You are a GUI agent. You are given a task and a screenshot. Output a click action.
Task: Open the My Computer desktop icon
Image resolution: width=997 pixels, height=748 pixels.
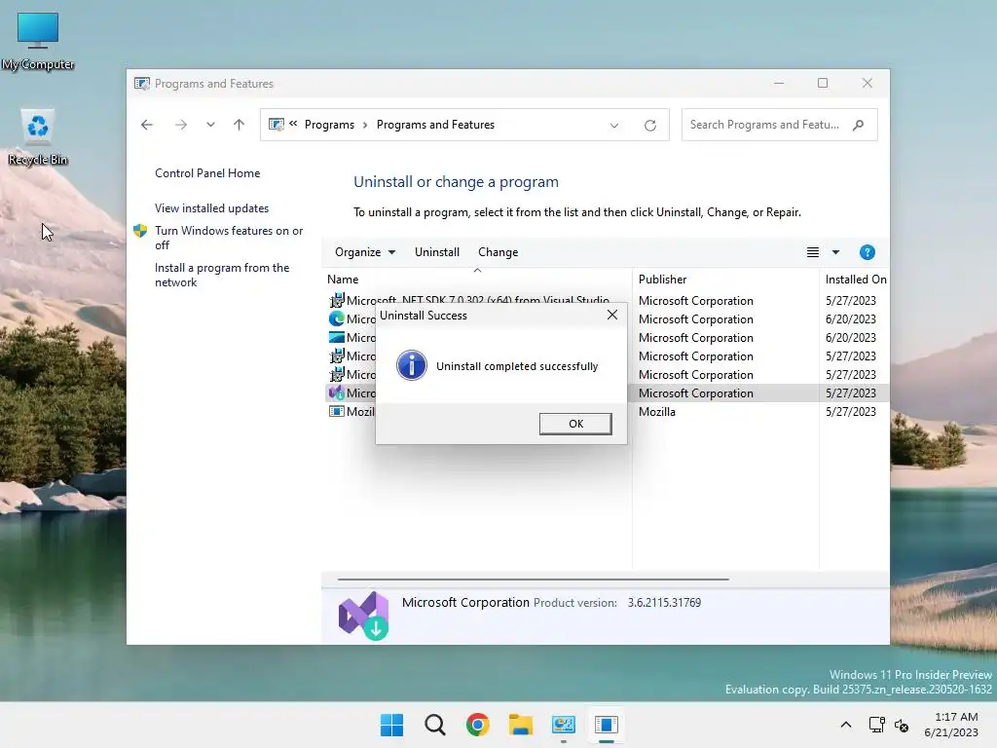coord(38,41)
